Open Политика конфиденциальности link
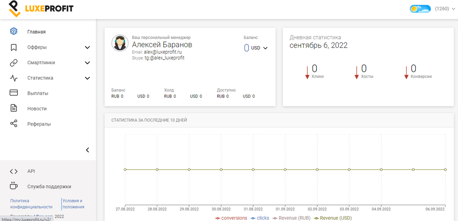Image resolution: width=458 pixels, height=221 pixels. pos(31,204)
